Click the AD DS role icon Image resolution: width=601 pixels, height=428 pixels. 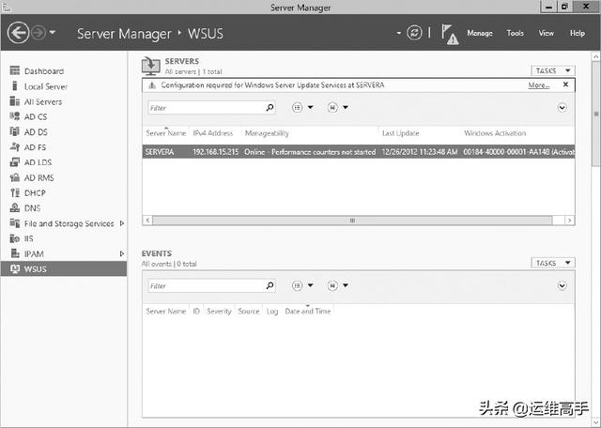(x=15, y=131)
